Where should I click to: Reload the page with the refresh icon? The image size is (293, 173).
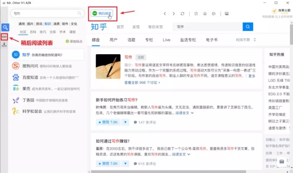click(x=182, y=14)
